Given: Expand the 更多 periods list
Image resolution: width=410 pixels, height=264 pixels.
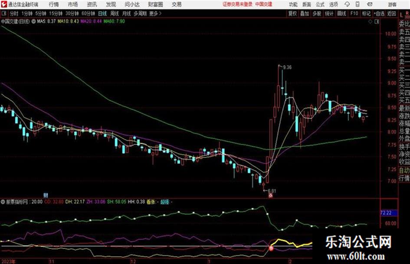Looking at the screenshot, I should (155, 13).
